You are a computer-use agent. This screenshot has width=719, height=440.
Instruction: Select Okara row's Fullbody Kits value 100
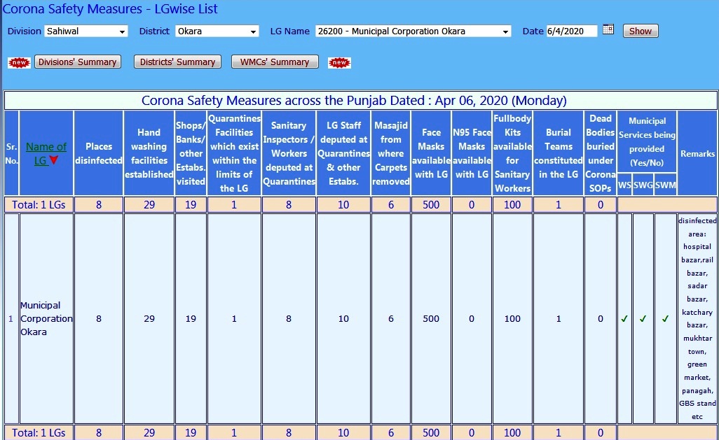512,319
